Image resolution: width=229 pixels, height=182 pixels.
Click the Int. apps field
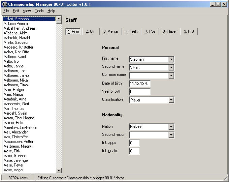pos(134,143)
